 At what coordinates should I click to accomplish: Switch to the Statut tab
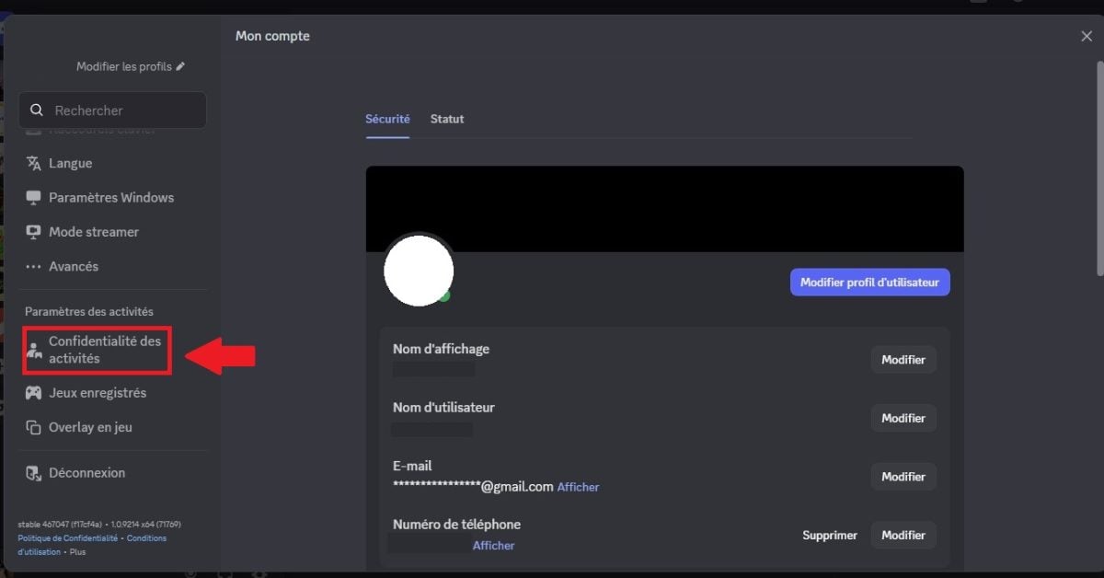[447, 119]
